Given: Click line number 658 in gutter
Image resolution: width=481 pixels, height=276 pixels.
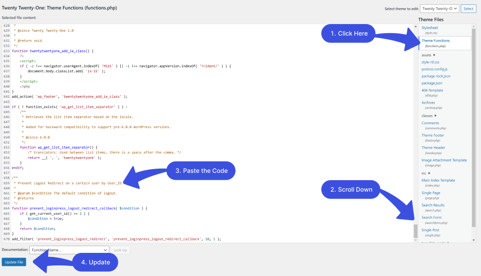Looking at the screenshot, I should (6, 178).
